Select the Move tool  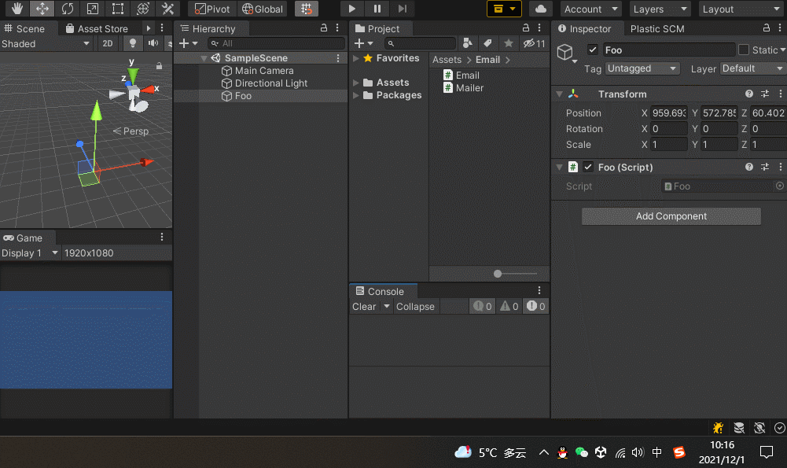point(42,9)
